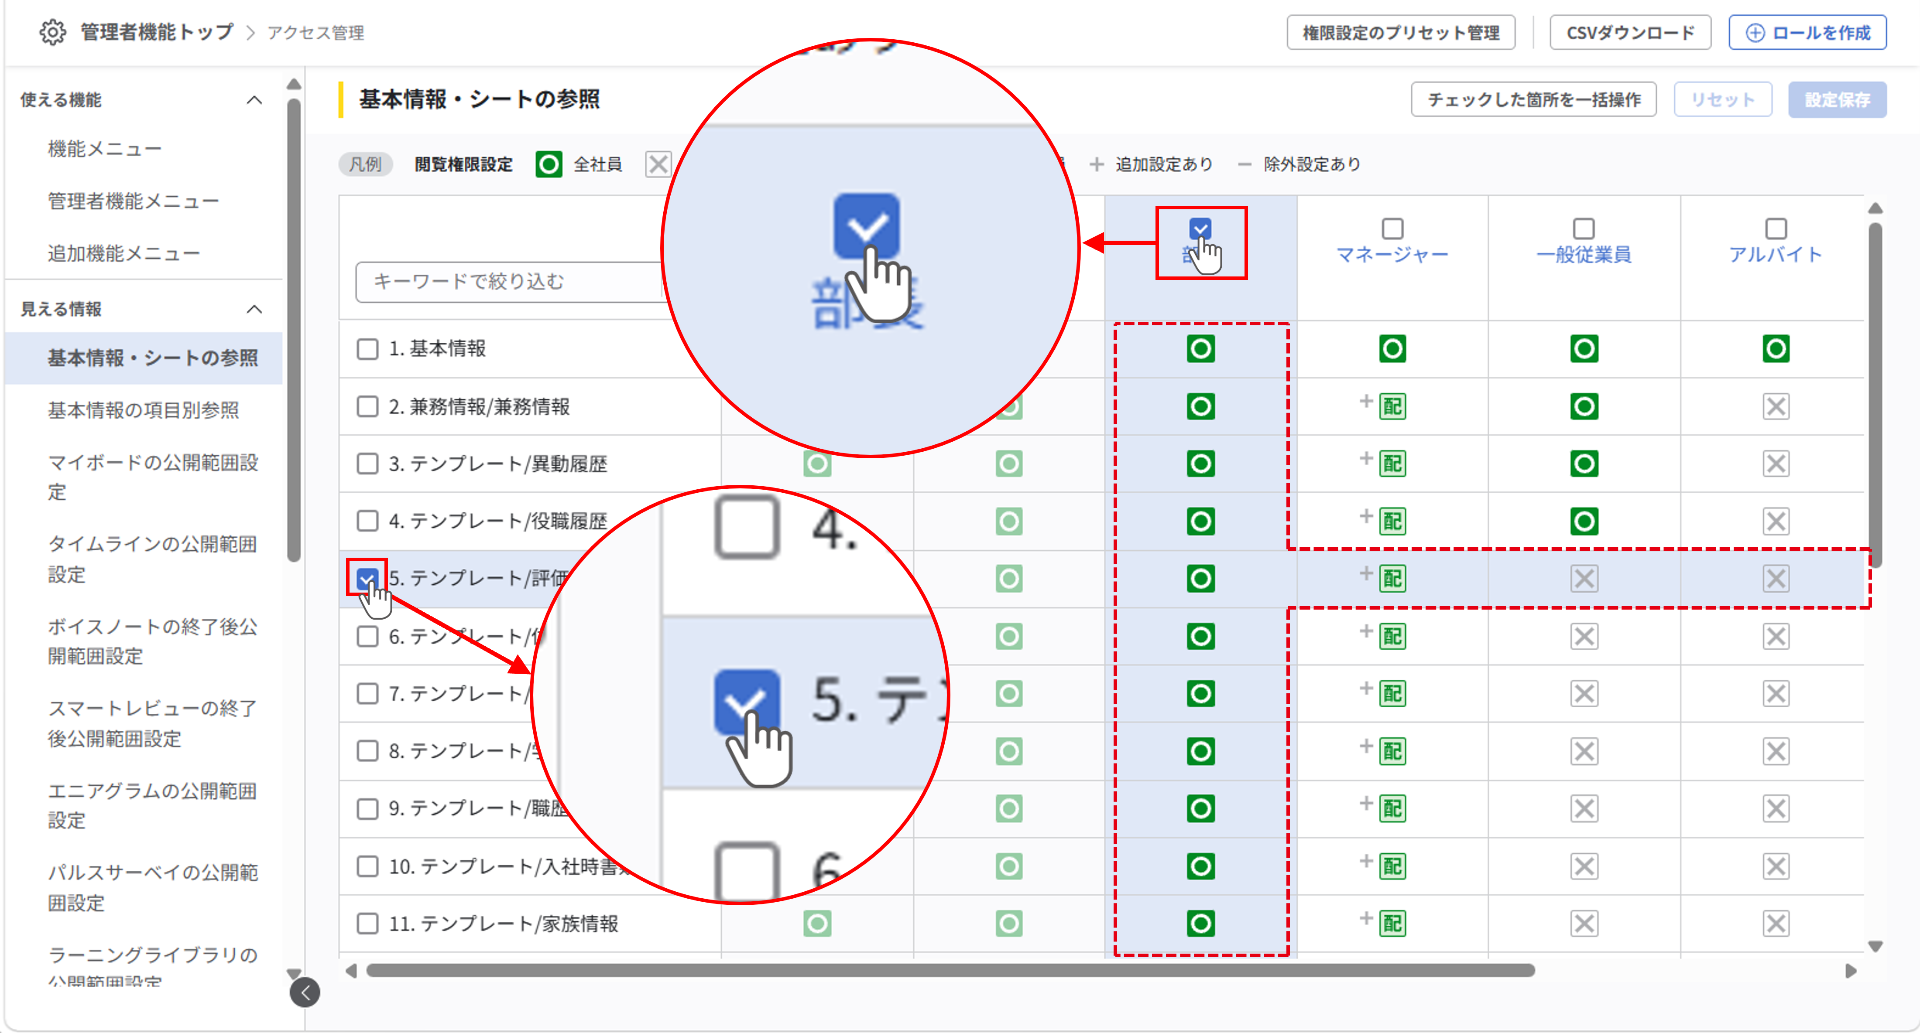Viewport: 1920px width, 1033px height.
Task: Select パルスサーベイの公開範囲設定 in the sidebar
Action: tap(153, 888)
